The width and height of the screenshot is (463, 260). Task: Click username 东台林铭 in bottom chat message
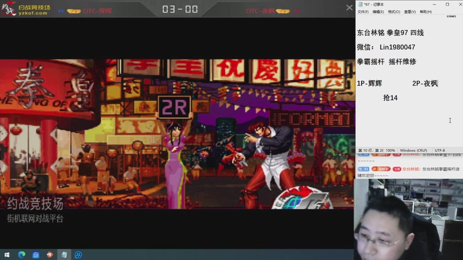(411, 169)
